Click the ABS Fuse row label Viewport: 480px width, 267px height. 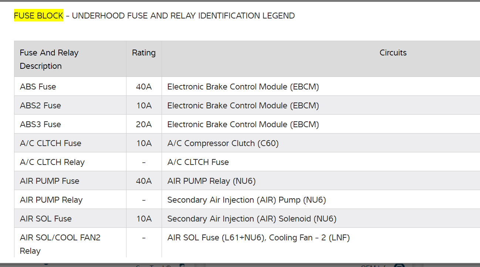[38, 87]
